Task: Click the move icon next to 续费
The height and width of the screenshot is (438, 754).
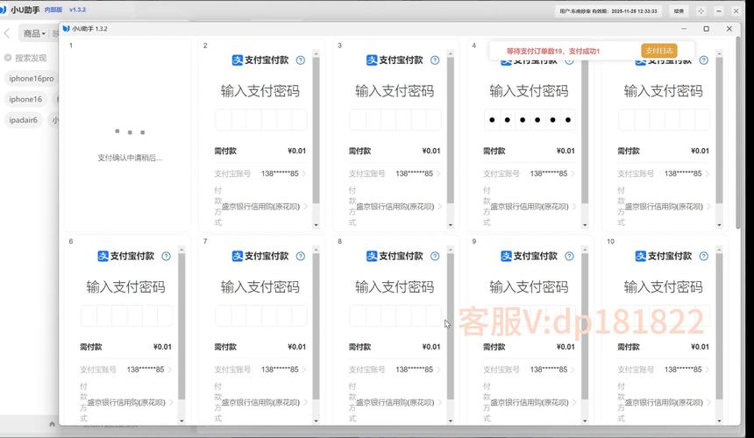Action: tap(701, 11)
